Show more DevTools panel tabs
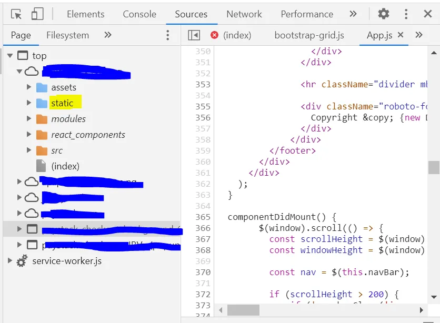The height and width of the screenshot is (323, 440). [353, 14]
